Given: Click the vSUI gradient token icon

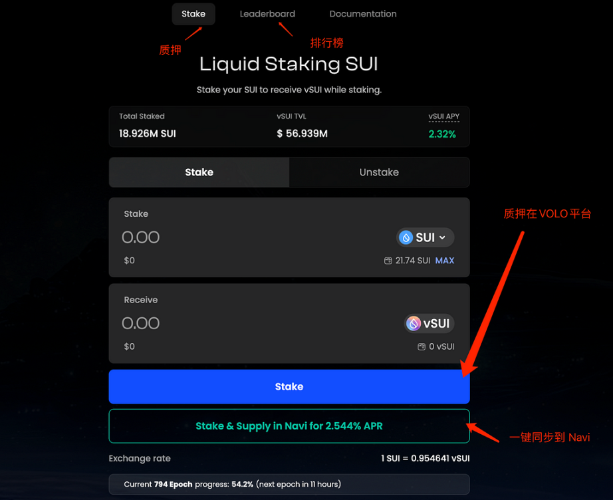Looking at the screenshot, I should [x=414, y=323].
